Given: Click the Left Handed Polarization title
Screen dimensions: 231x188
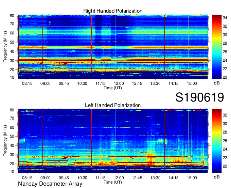Looking at the screenshot, I should tap(113, 105).
